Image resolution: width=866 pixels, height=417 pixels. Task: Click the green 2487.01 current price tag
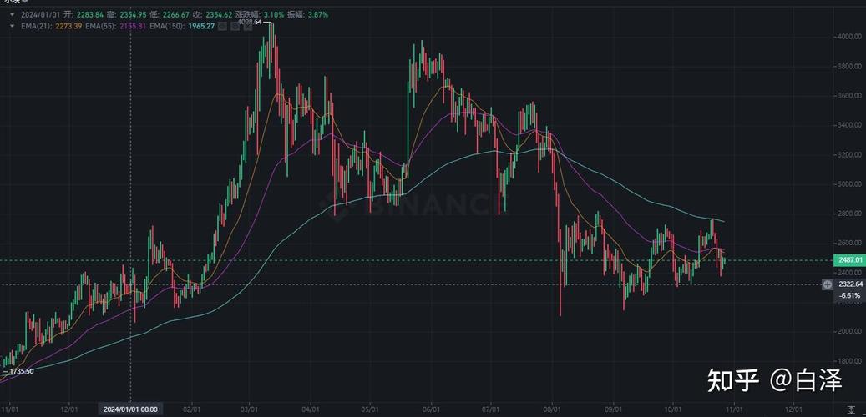[x=848, y=260]
